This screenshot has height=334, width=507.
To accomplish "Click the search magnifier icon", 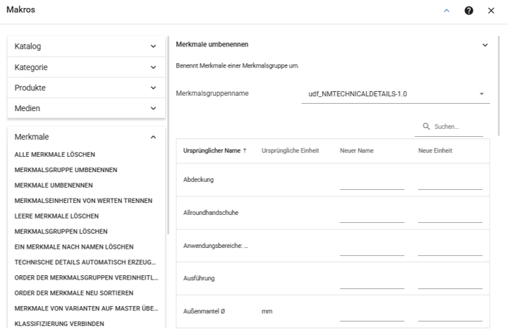I will point(426,127).
